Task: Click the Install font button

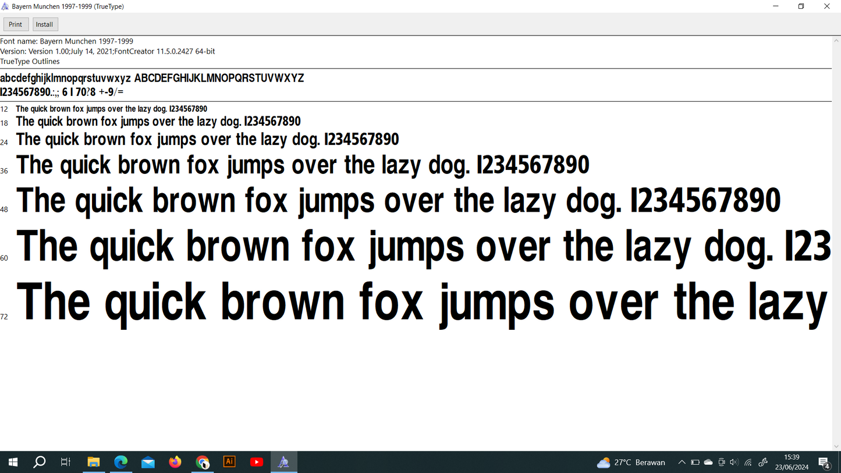Action: pyautogui.click(x=45, y=24)
